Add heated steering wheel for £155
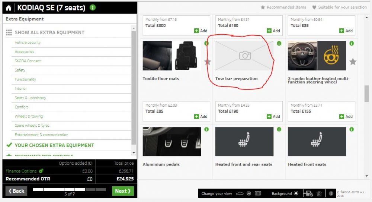 click(346, 116)
